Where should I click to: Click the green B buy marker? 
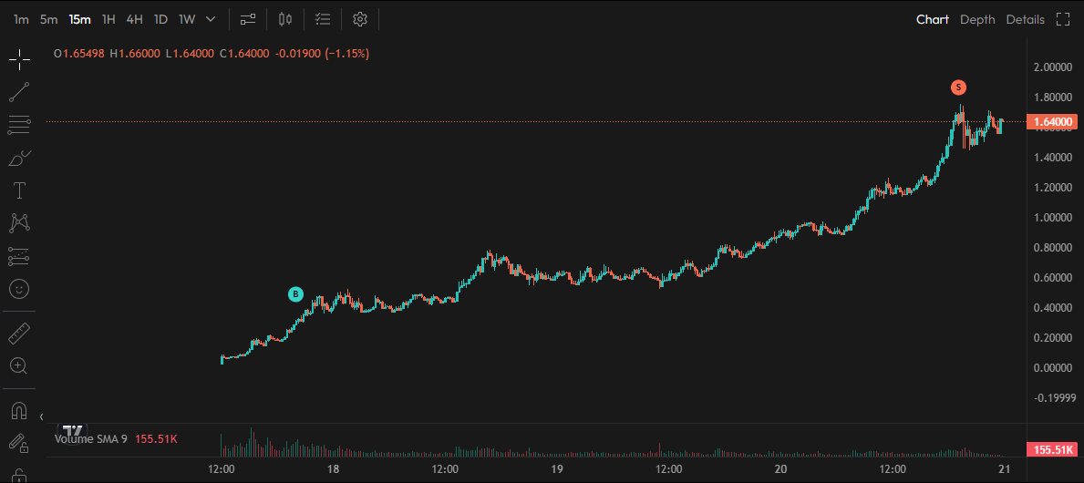[x=296, y=294]
